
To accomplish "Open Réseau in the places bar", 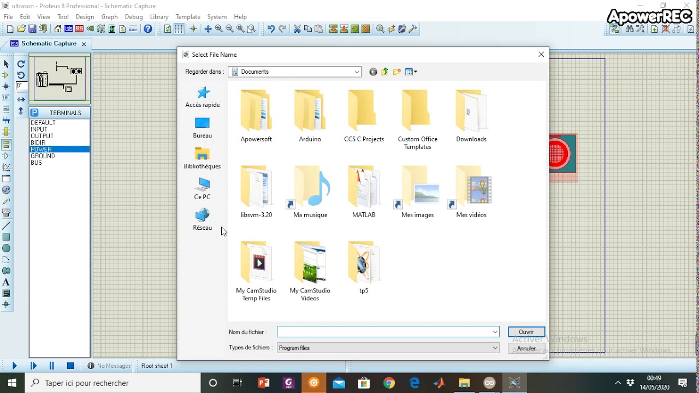I will [203, 220].
